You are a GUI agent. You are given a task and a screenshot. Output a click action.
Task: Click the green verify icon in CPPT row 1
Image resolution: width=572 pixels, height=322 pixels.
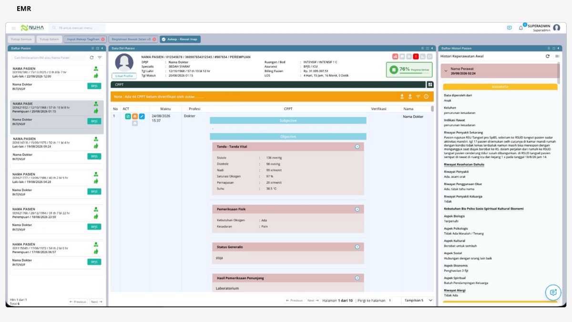[128, 116]
